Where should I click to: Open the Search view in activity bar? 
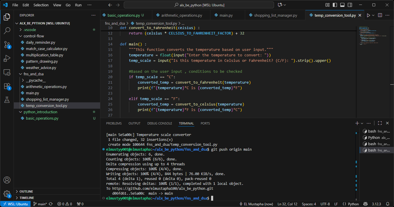tap(7, 31)
